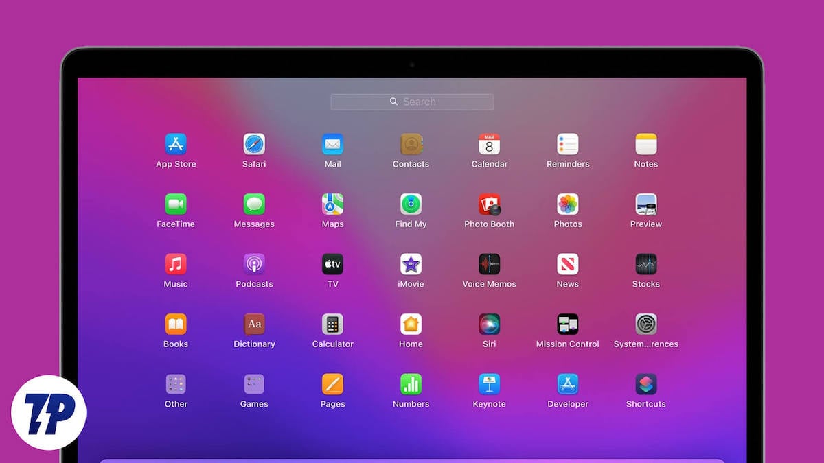Open the Shortcuts app
824x463 pixels.
pyautogui.click(x=646, y=384)
